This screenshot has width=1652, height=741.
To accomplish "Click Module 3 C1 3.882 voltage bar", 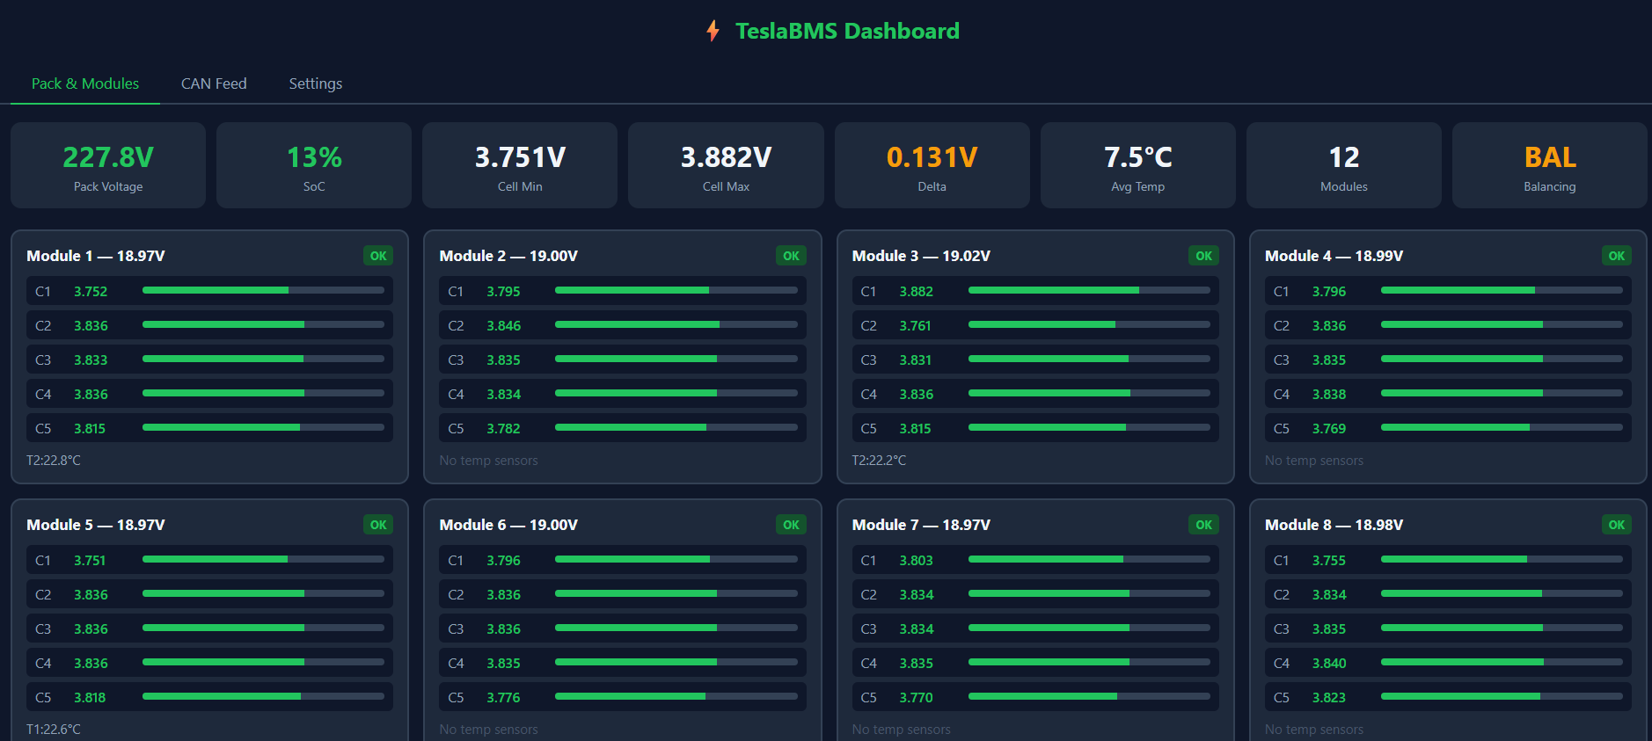I will click(1088, 290).
